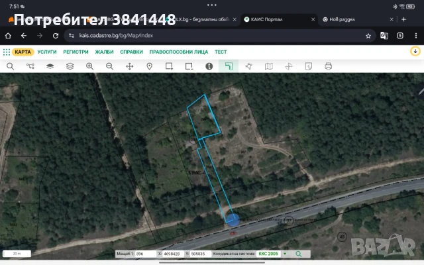Open the export document icon
The width and height of the screenshot is (424, 265).
click(309, 66)
